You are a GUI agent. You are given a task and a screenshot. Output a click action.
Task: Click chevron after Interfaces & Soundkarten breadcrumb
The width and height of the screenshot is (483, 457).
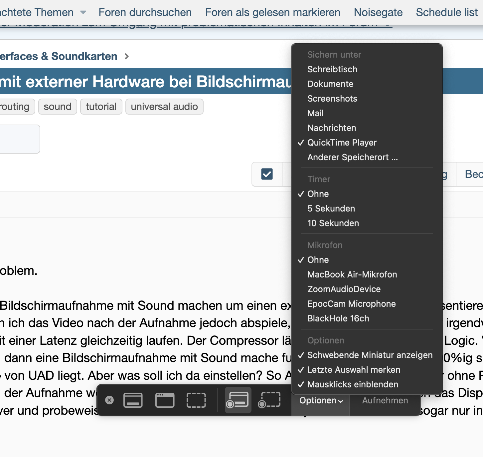click(126, 56)
